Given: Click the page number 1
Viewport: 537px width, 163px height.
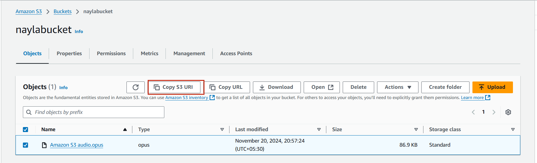Looking at the screenshot, I should click(483, 112).
